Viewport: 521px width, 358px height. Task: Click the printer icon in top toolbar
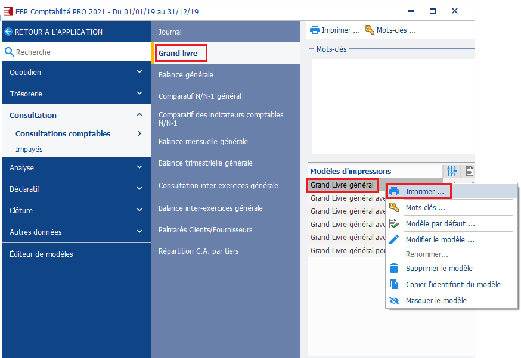point(314,30)
